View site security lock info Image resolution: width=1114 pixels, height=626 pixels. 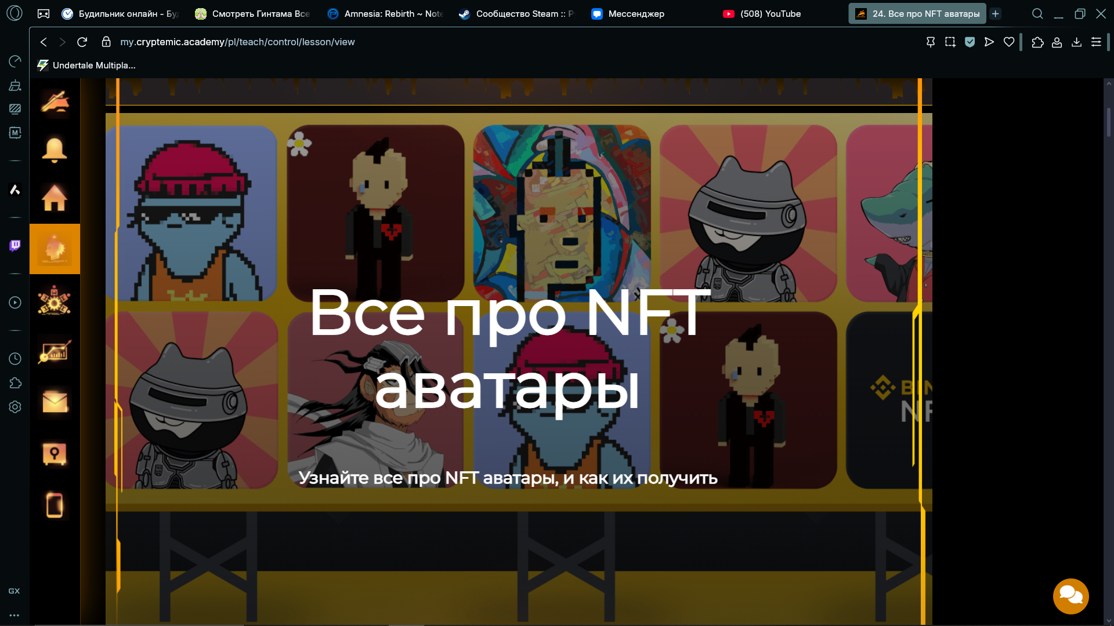(x=106, y=42)
